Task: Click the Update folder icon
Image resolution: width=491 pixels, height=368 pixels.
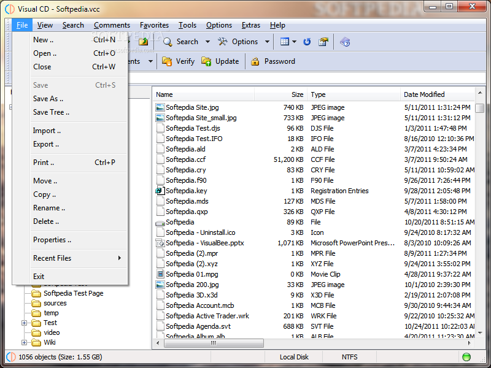Action: [206, 61]
